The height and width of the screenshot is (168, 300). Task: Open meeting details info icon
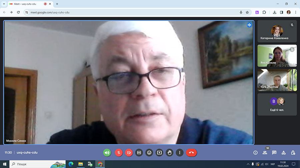click(255, 153)
